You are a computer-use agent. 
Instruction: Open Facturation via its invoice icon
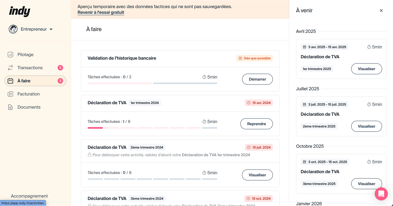pyautogui.click(x=10, y=94)
